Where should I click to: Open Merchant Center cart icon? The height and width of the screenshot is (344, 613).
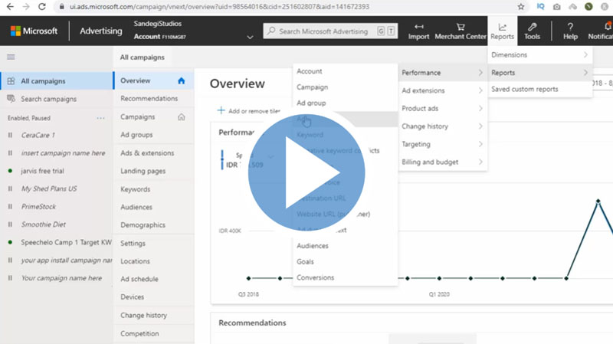[x=461, y=27]
